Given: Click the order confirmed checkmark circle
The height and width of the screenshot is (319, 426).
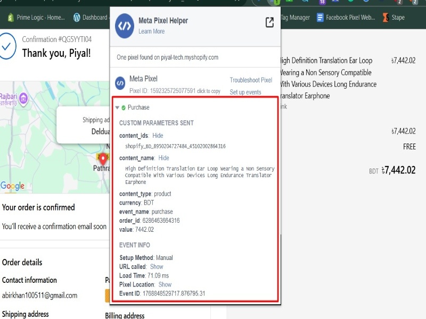Looking at the screenshot, I should pyautogui.click(x=6, y=46).
